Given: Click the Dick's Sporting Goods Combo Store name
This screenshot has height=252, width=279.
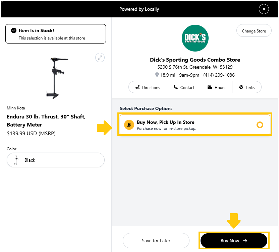Looking at the screenshot, I should tap(195, 60).
